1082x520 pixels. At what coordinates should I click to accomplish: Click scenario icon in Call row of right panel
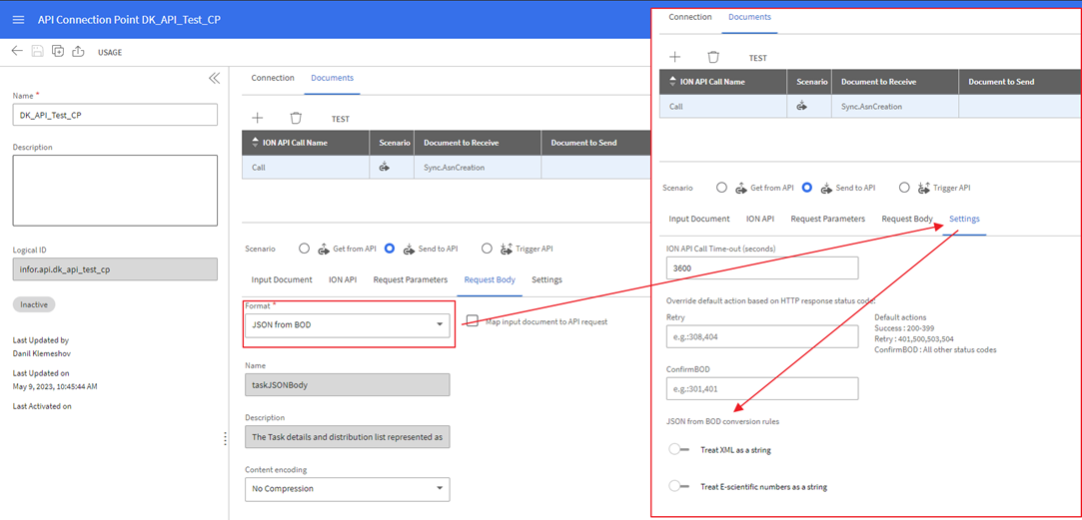(802, 106)
